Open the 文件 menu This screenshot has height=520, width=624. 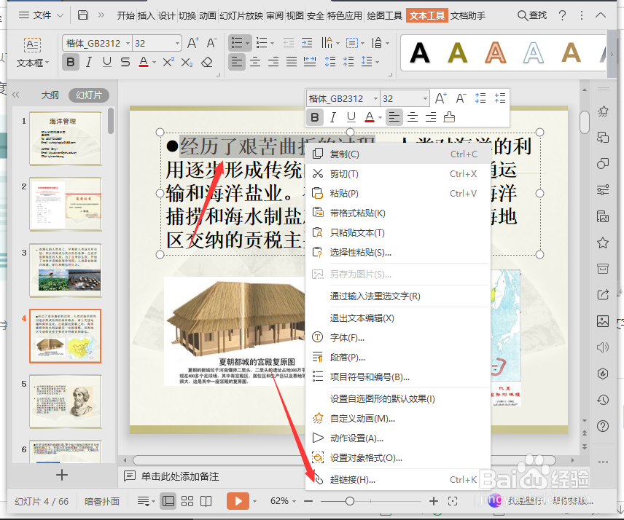pos(41,15)
